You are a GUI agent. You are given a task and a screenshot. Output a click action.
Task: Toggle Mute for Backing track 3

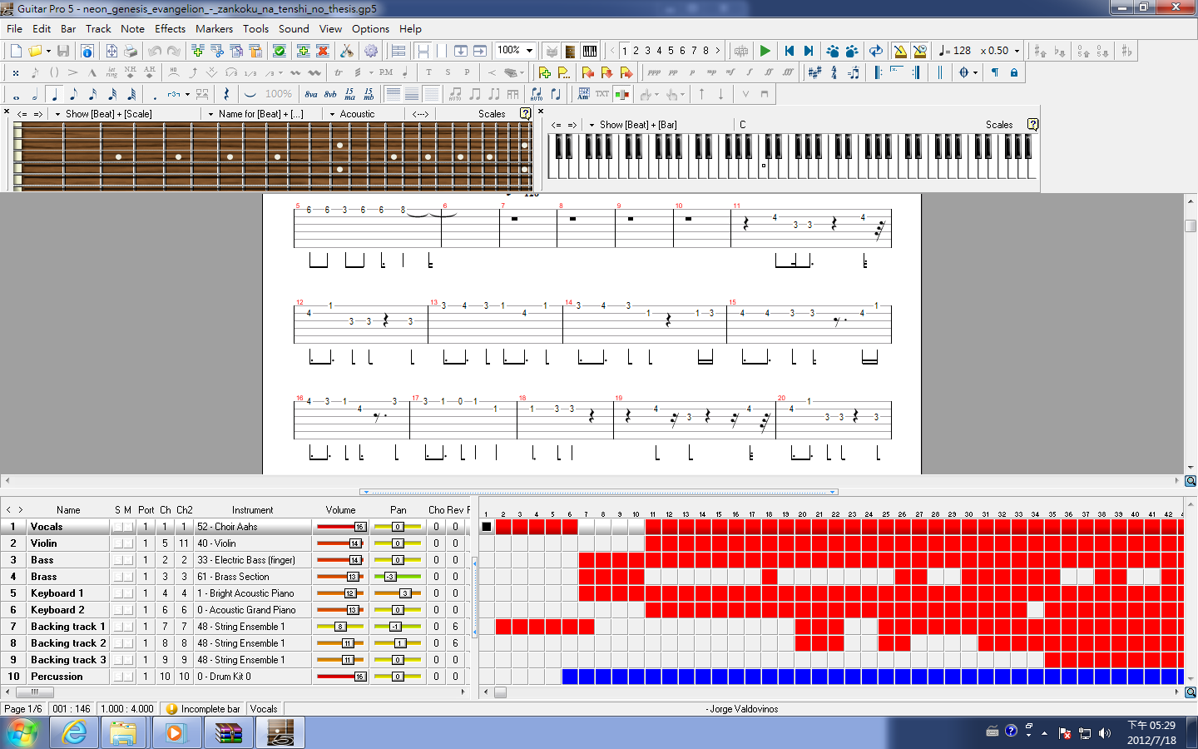point(128,660)
